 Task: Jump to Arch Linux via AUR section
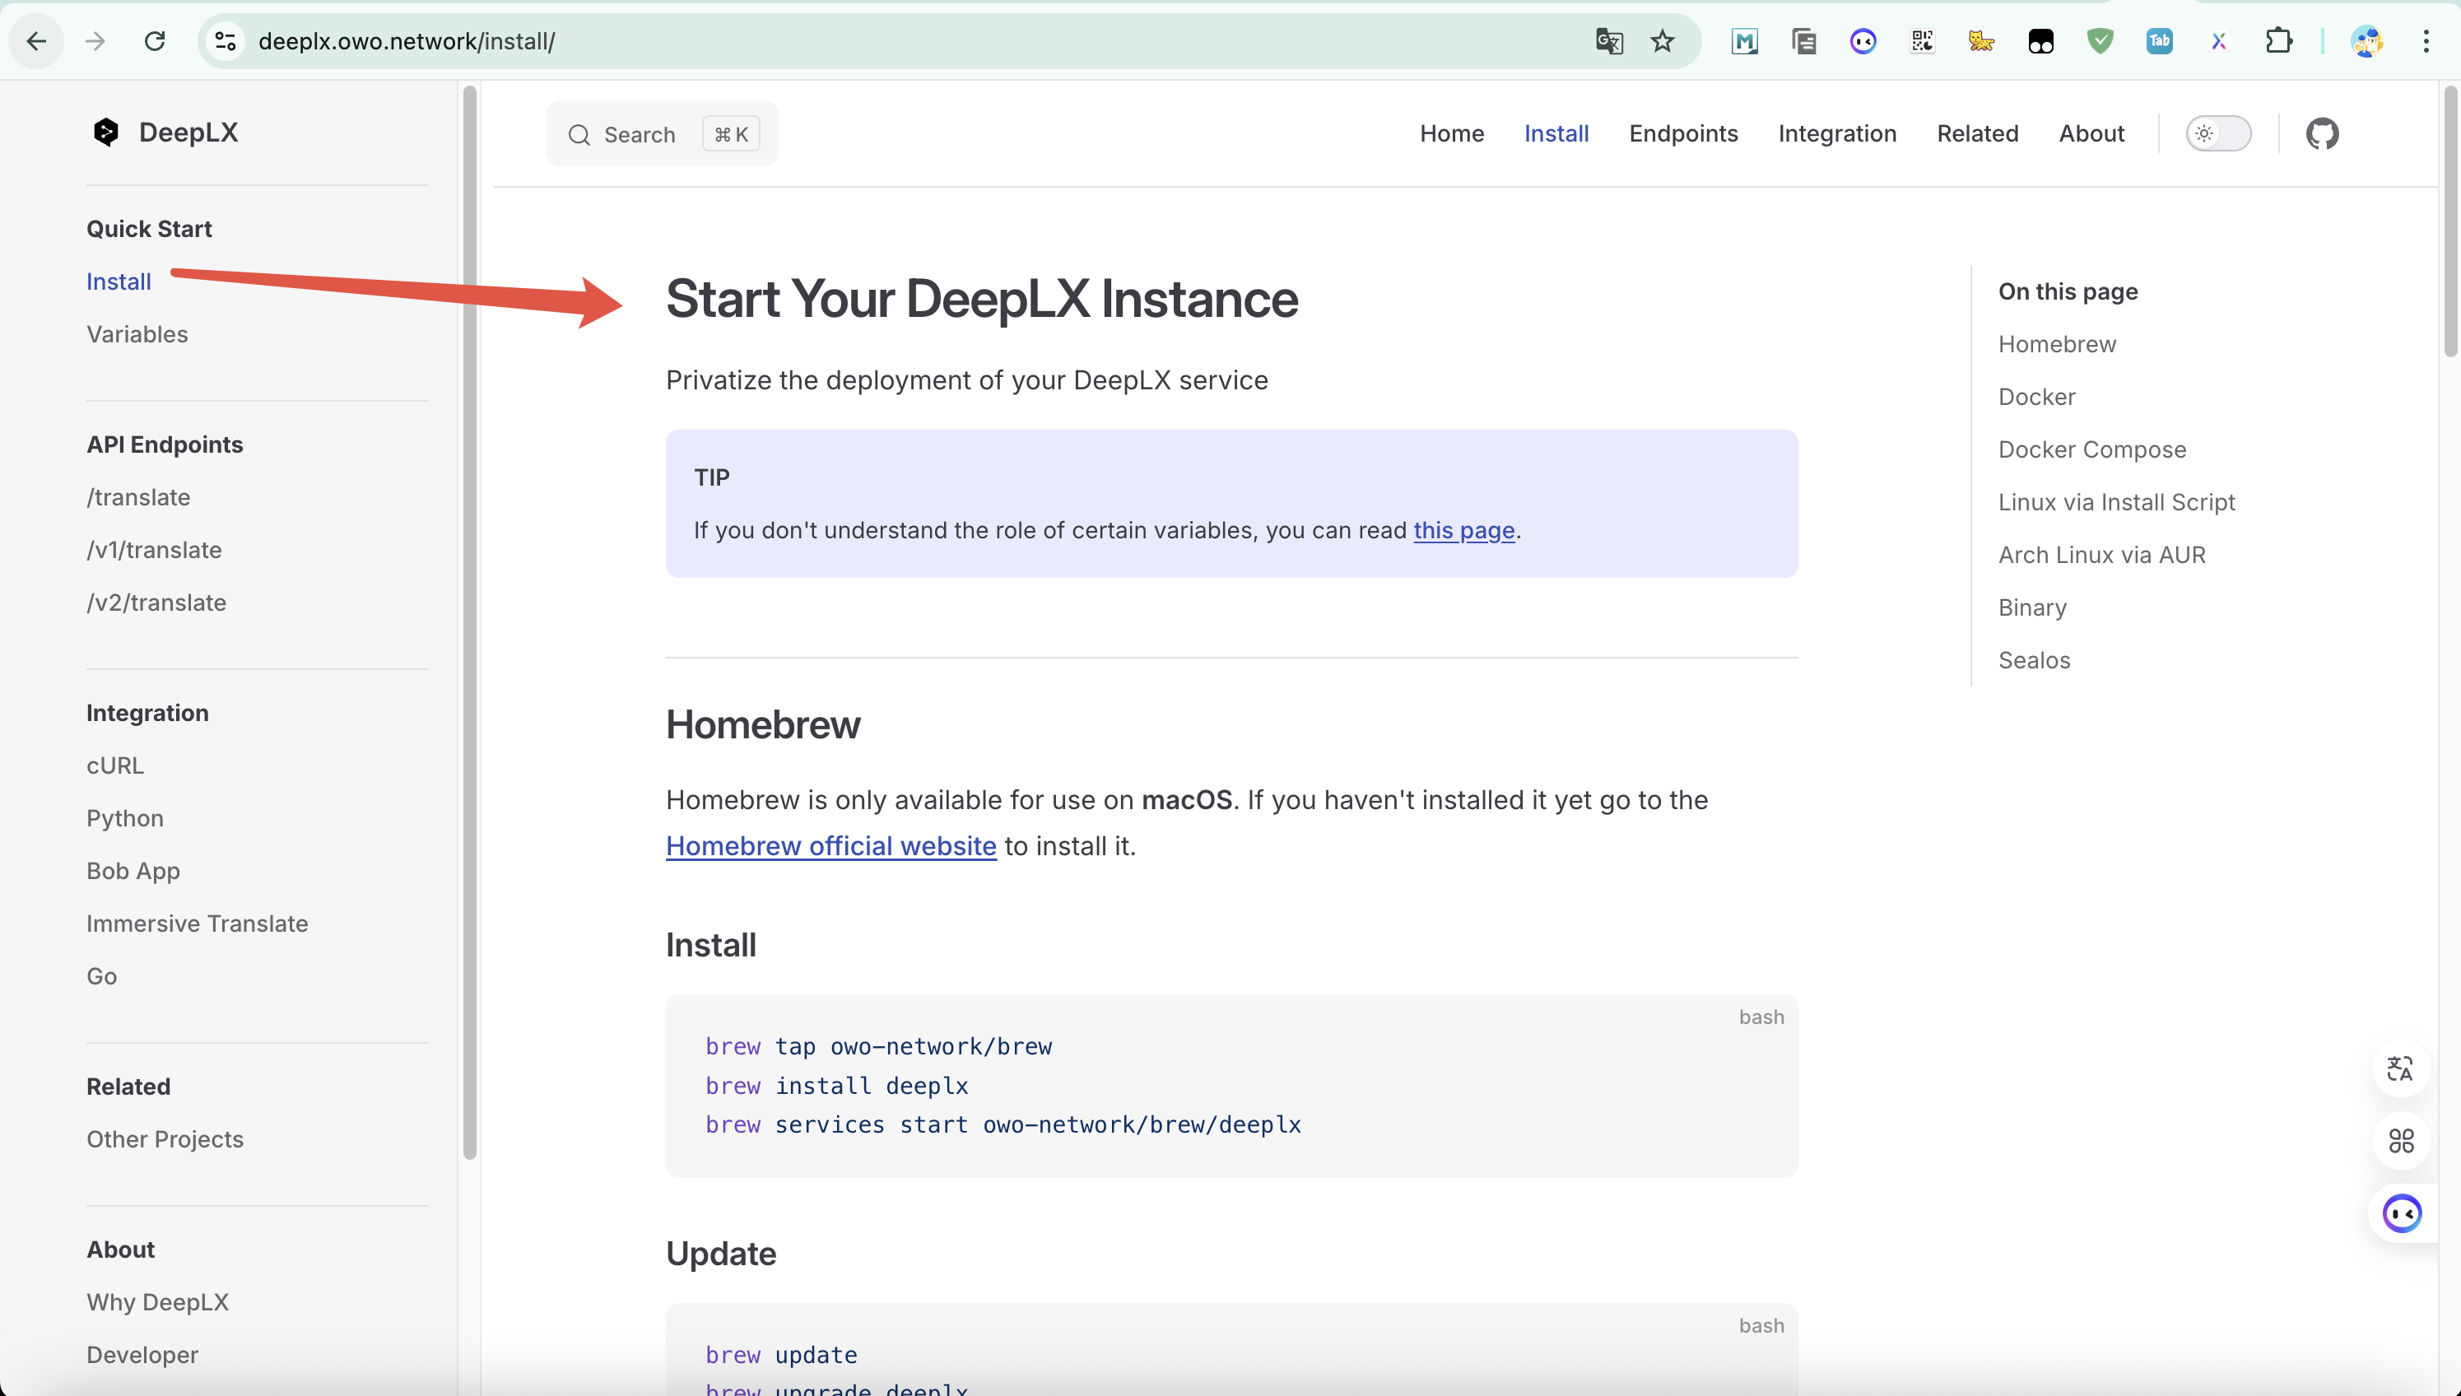click(2101, 555)
